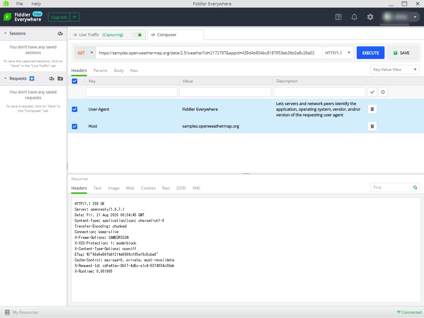Share requests icon in Requests header

point(51,79)
